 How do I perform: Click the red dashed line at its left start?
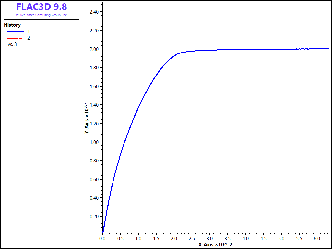pyautogui.click(x=104, y=48)
